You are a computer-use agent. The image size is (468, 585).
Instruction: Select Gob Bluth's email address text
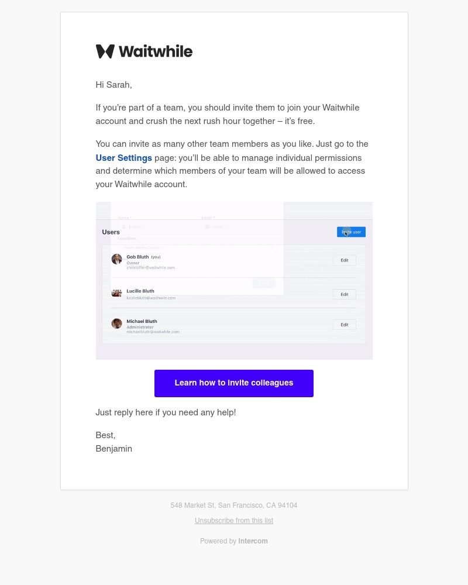(x=151, y=267)
